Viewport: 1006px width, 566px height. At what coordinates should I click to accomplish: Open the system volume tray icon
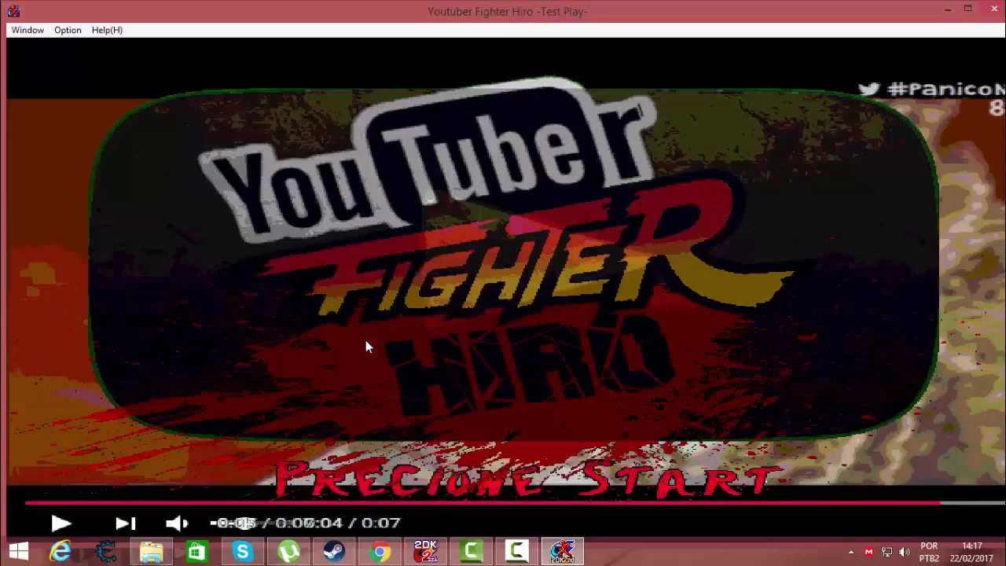905,553
